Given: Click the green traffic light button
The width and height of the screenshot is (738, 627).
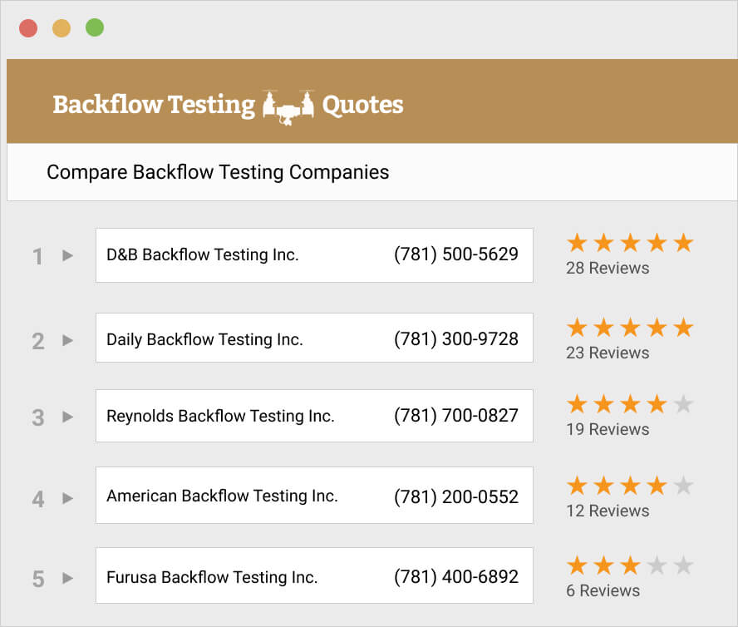Looking at the screenshot, I should tap(95, 27).
